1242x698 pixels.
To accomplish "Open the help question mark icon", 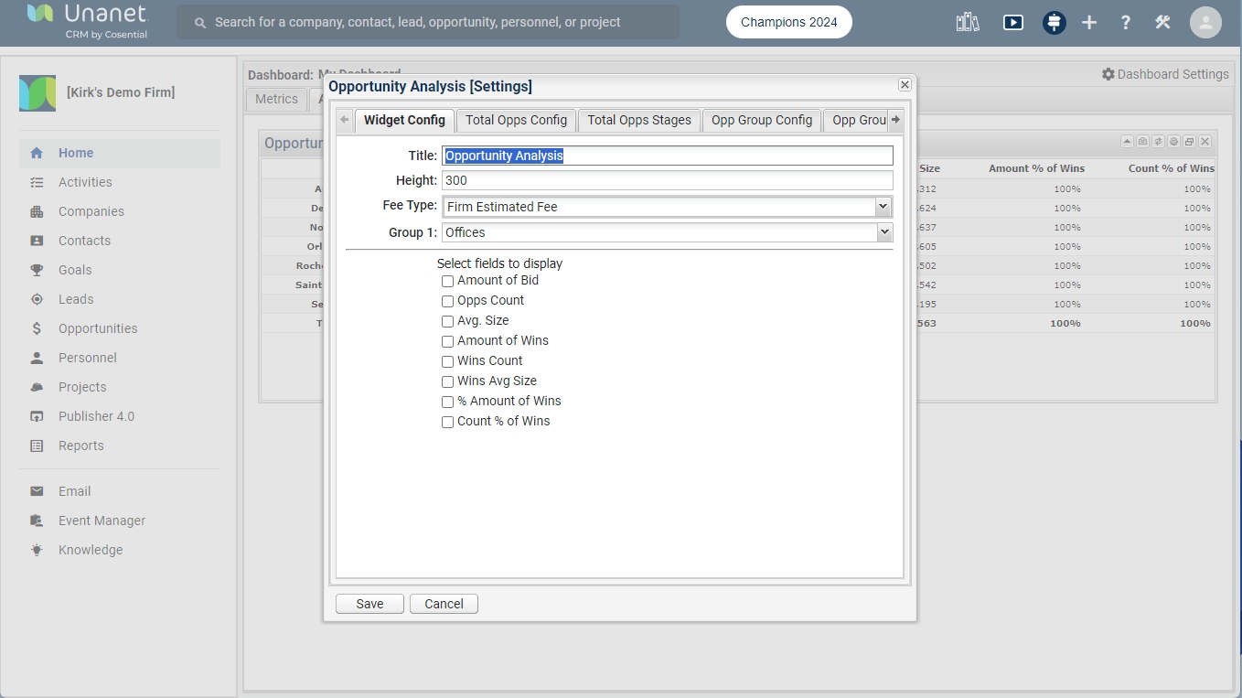I will pos(1125,23).
